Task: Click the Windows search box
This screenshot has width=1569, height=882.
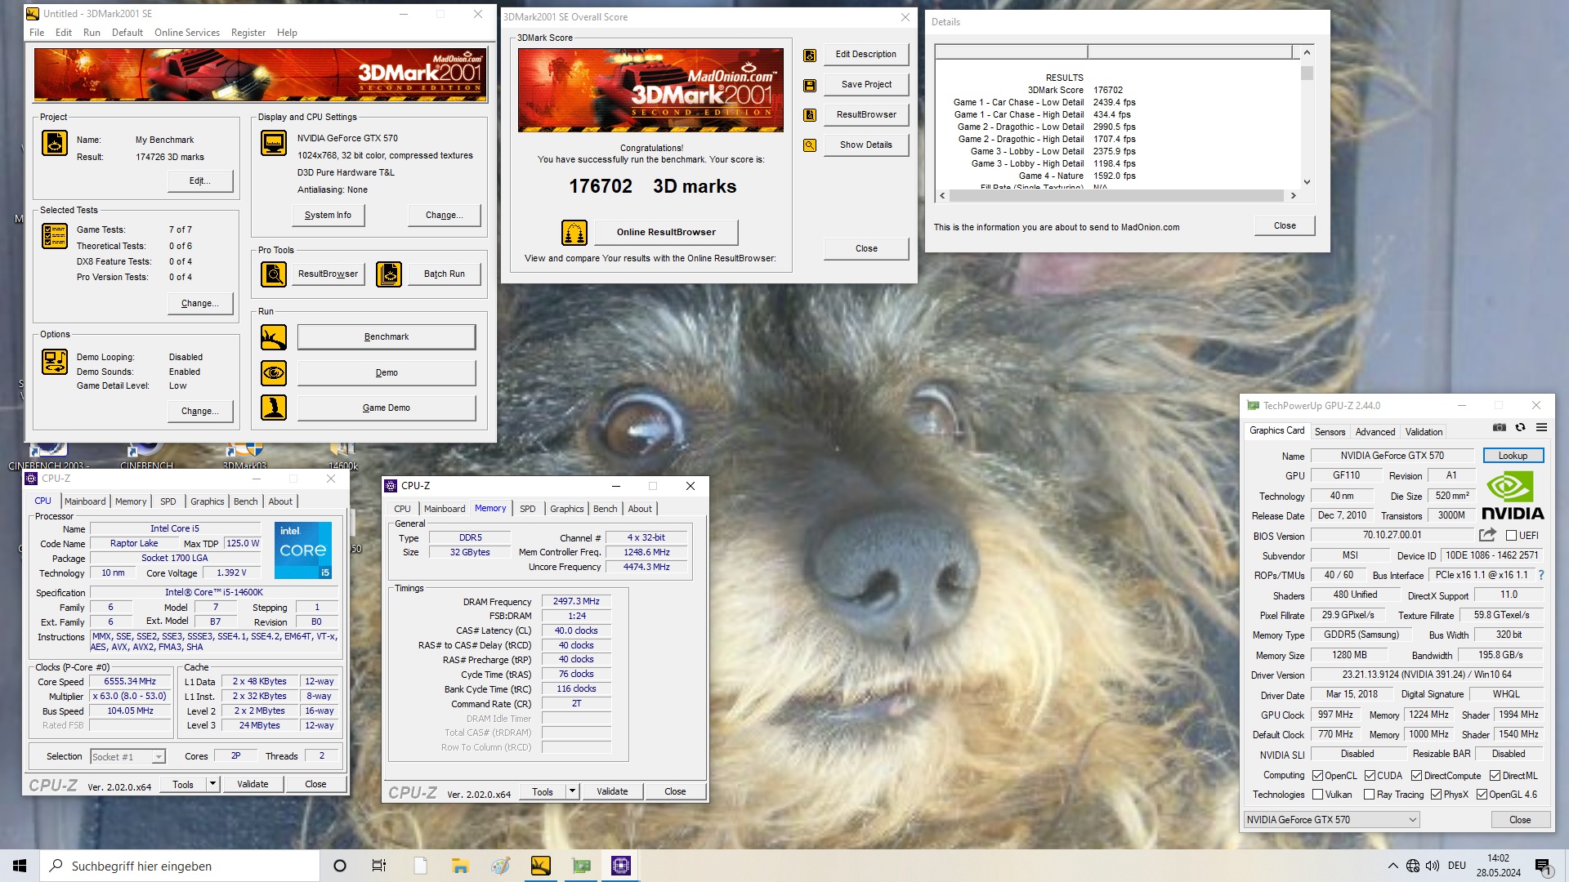Action: click(180, 866)
